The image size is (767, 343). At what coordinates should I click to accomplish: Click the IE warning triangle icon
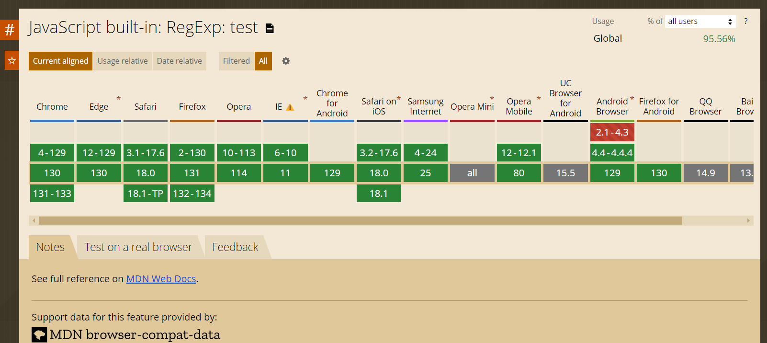tap(290, 107)
